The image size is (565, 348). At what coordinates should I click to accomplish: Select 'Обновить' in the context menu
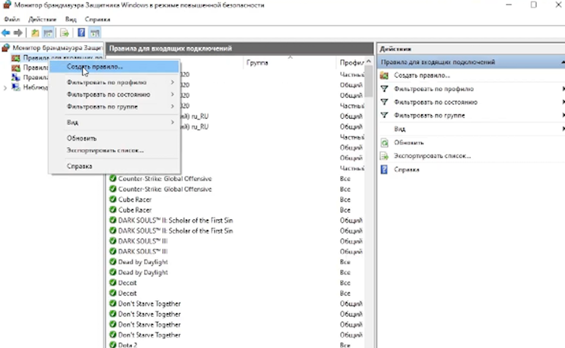[x=82, y=138]
